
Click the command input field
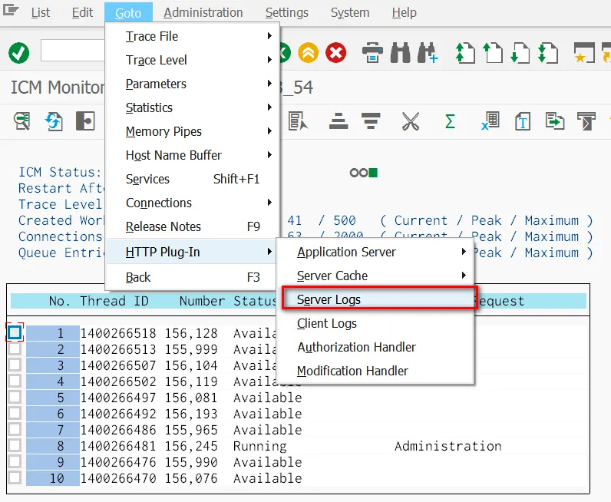pyautogui.click(x=73, y=50)
